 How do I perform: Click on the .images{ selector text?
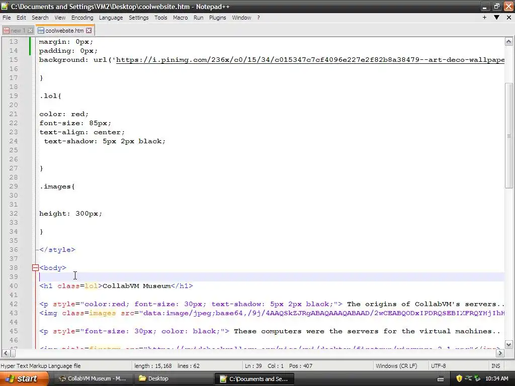pyautogui.click(x=57, y=186)
